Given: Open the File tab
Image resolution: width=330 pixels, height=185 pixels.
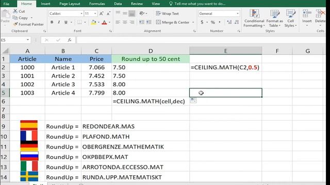Looking at the screenshot, I should [x=6, y=4].
